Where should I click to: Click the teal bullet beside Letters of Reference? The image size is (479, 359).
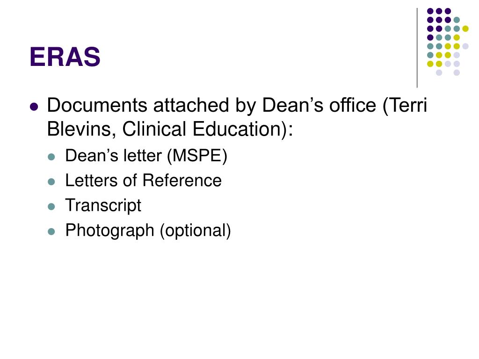point(51,182)
